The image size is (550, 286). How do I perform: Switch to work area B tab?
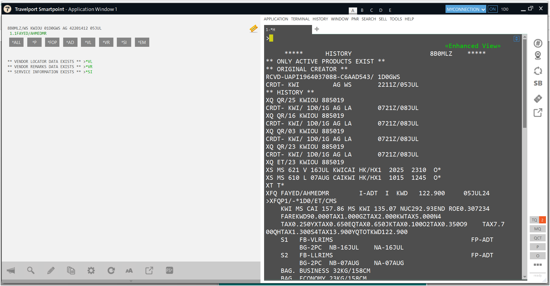point(362,10)
